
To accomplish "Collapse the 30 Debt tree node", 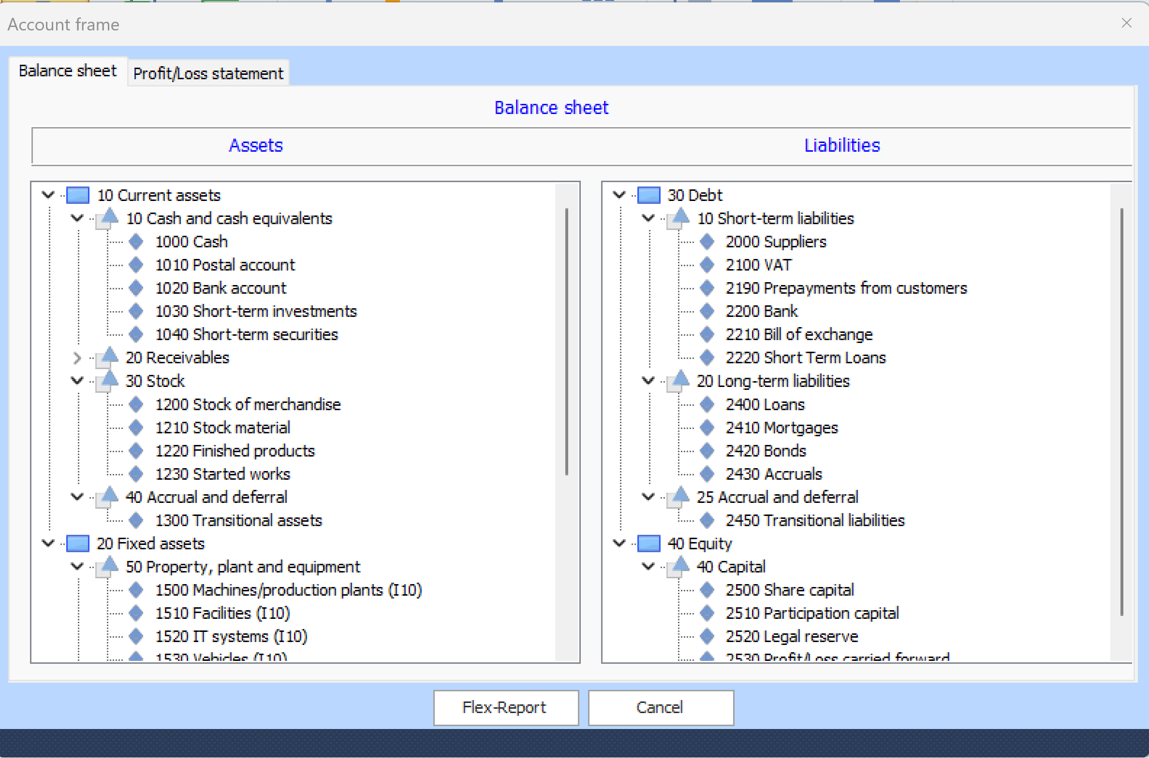I will [x=619, y=195].
